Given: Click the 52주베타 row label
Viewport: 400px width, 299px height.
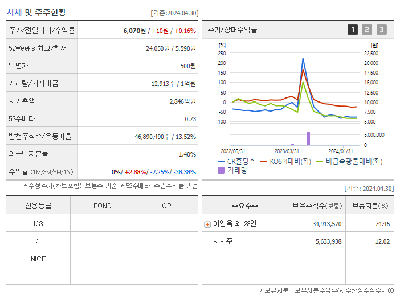Looking at the screenshot, I should [x=22, y=119].
